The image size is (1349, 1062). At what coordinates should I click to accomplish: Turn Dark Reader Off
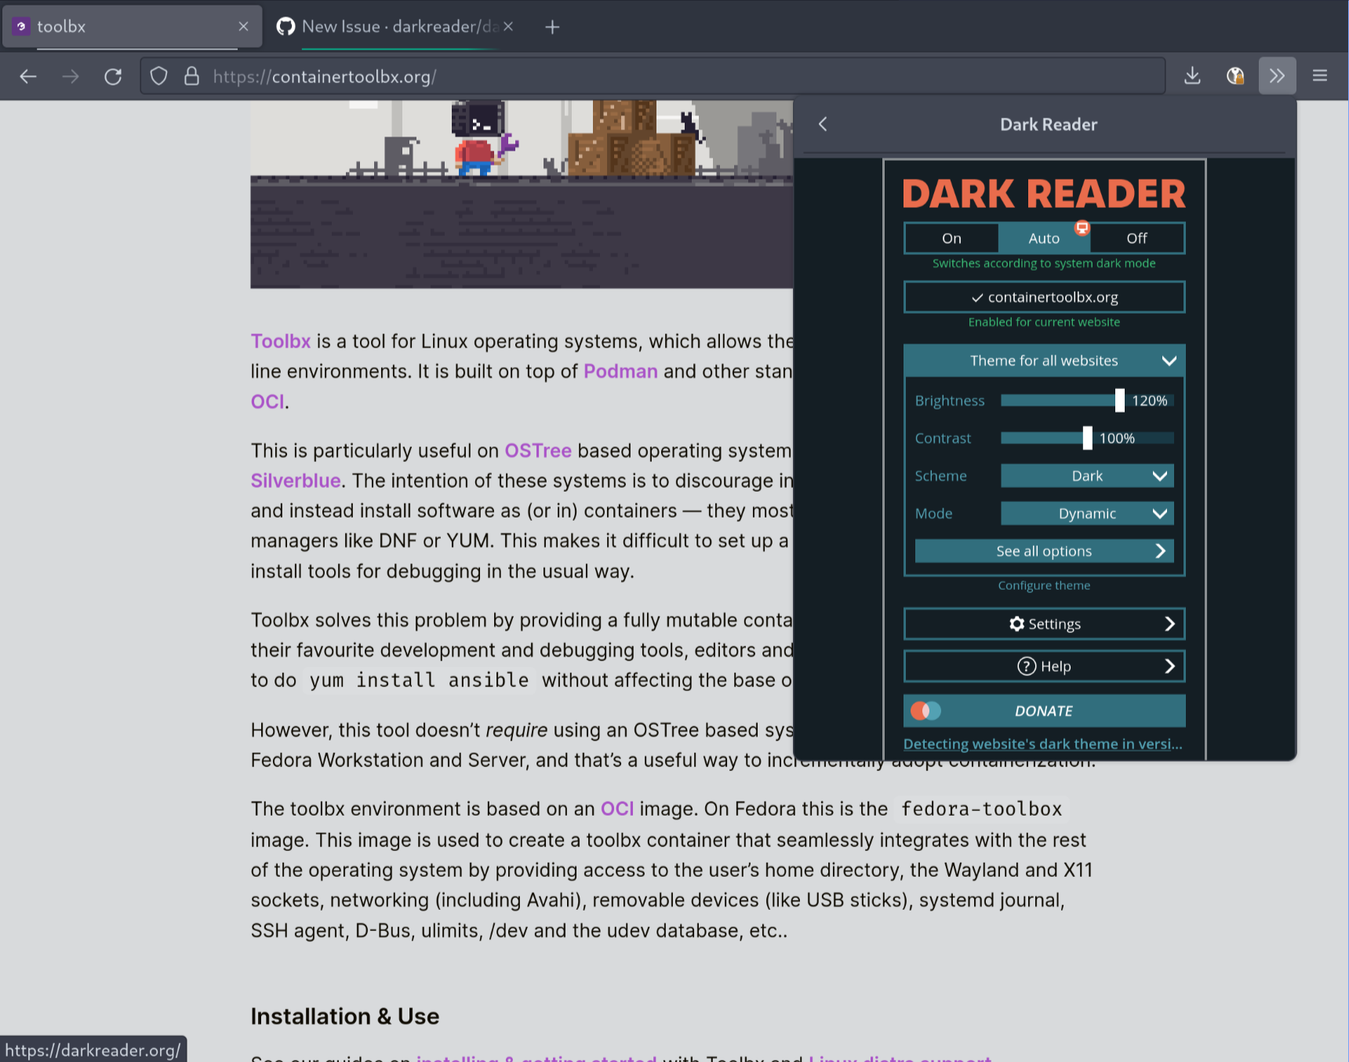(1136, 238)
